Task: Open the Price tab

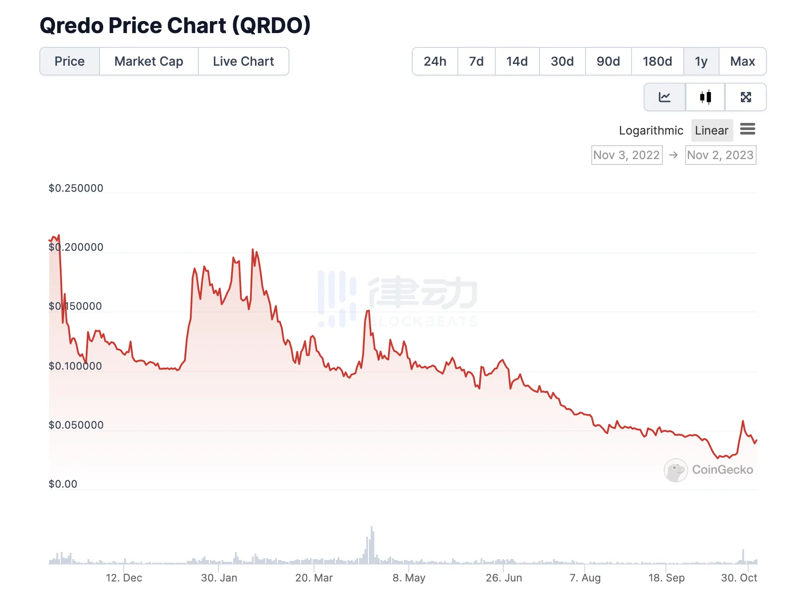Action: click(70, 61)
